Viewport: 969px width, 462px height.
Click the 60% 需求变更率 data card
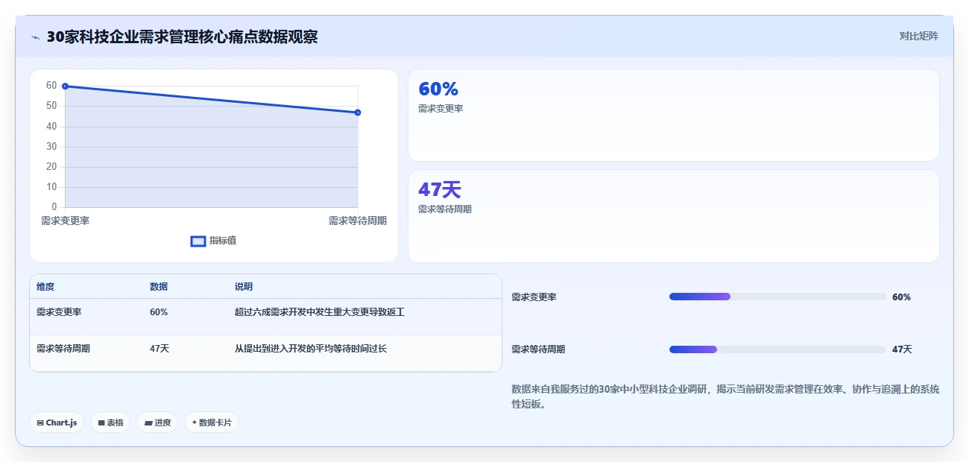tap(674, 115)
